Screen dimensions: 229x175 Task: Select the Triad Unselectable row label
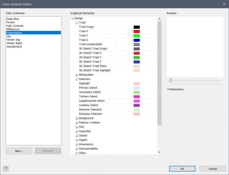(91, 44)
